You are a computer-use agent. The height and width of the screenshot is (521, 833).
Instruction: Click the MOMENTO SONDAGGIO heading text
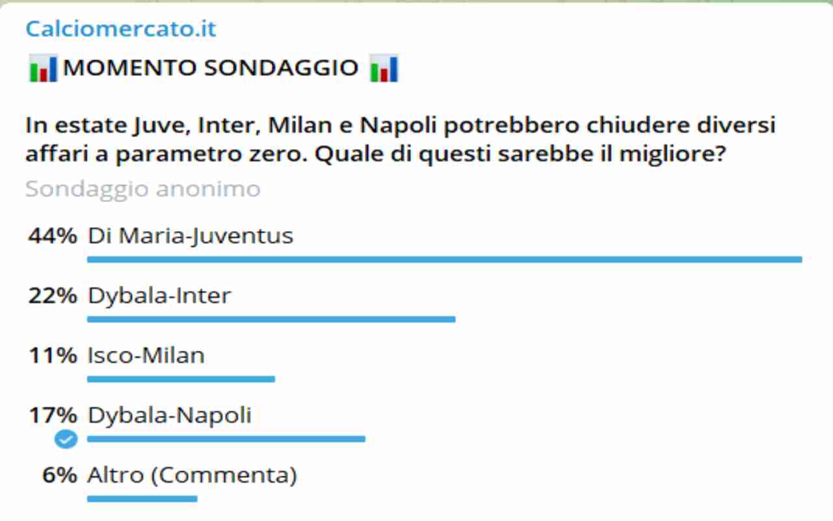(x=211, y=68)
